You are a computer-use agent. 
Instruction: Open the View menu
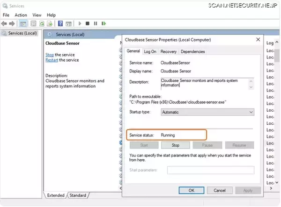[x=37, y=15]
